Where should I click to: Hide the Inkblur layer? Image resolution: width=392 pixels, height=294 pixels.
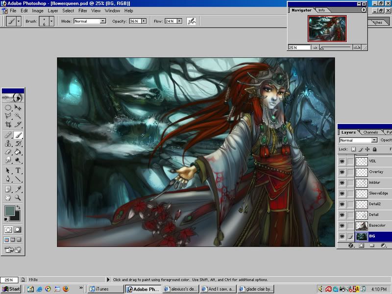pos(342,183)
